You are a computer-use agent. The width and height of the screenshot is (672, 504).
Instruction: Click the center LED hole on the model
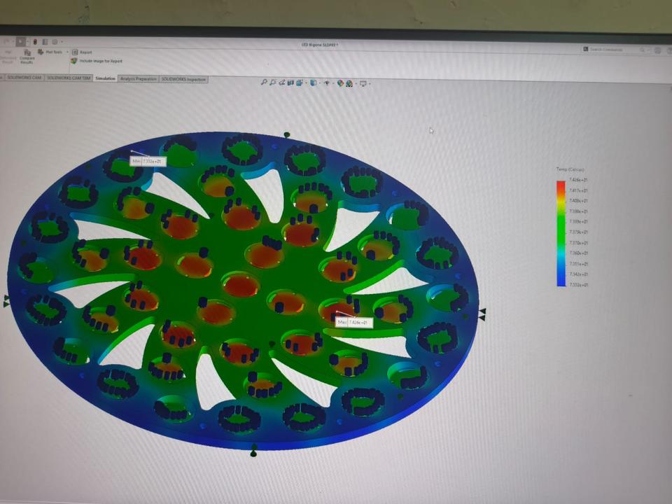click(240, 285)
